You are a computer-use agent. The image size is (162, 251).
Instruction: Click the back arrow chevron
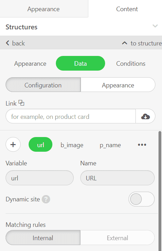click(x=8, y=43)
